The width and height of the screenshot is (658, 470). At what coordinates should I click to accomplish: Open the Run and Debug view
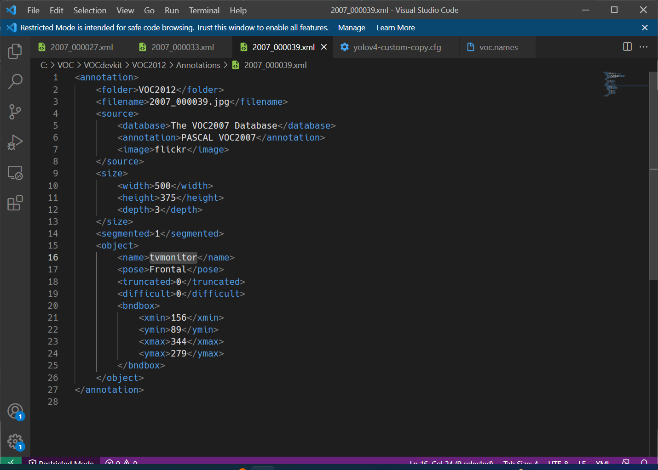point(15,142)
